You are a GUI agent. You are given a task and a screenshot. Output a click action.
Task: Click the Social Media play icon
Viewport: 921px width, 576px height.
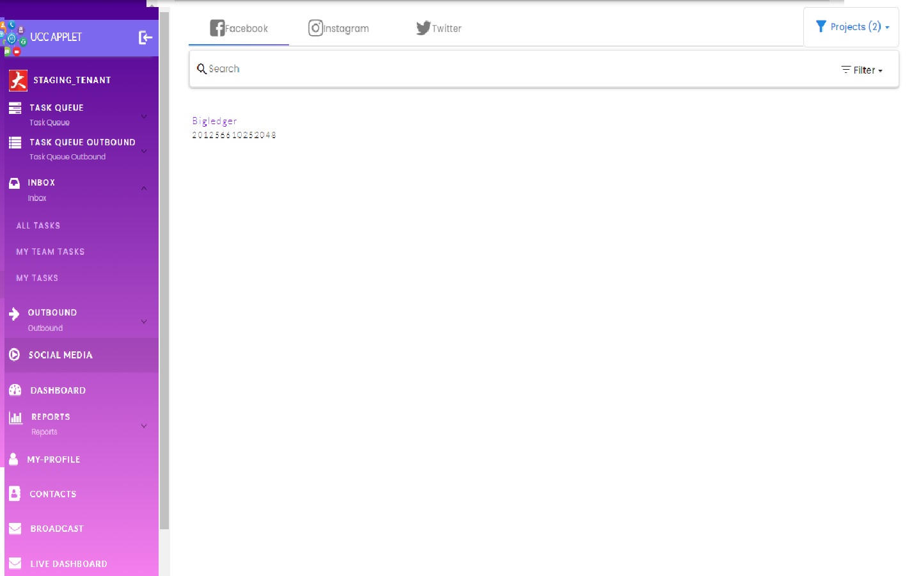[x=14, y=355]
